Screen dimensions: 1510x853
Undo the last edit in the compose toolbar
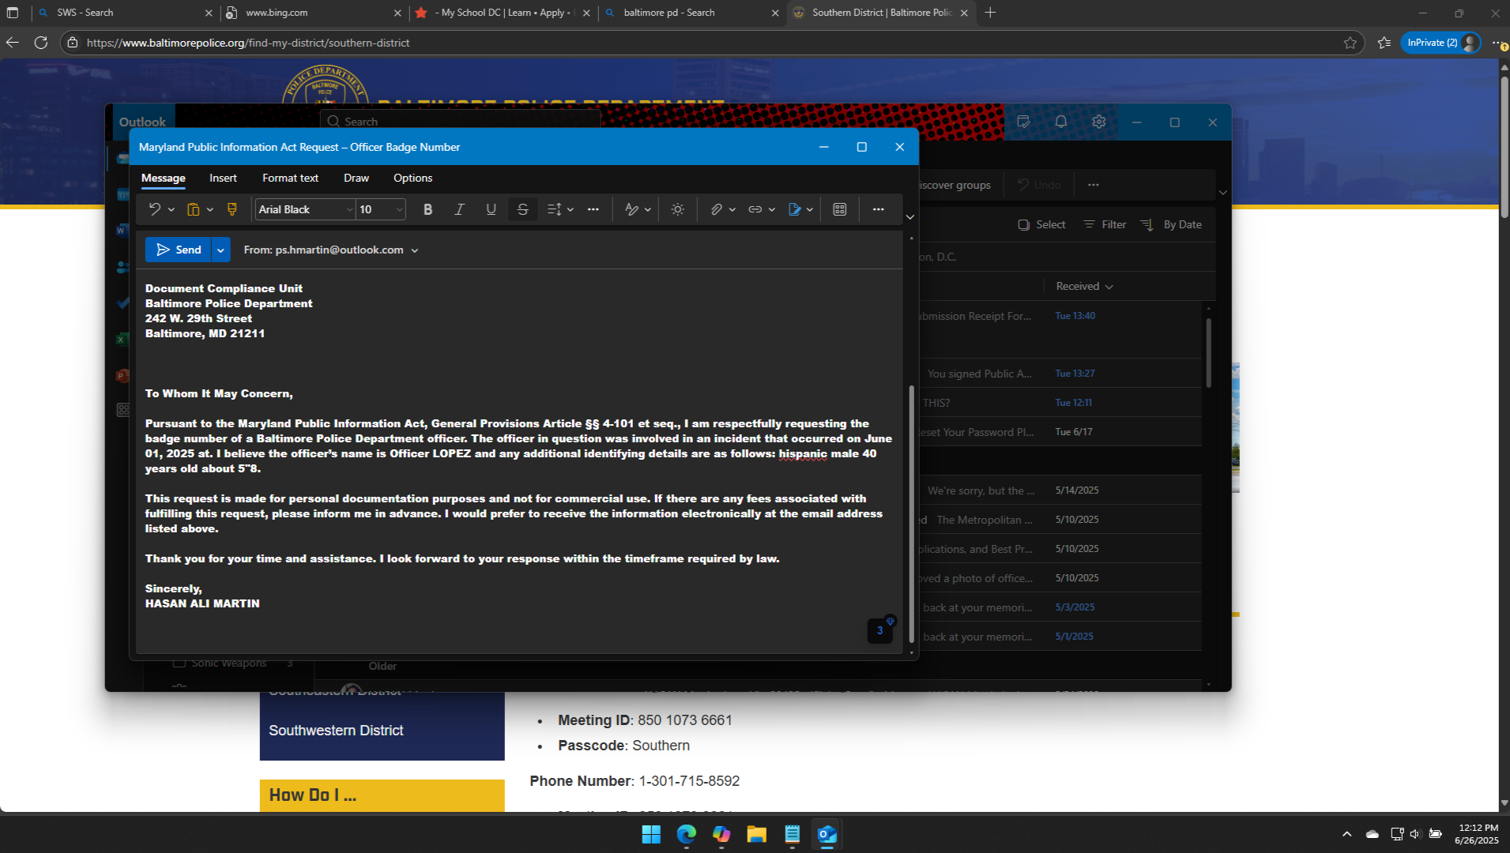click(x=155, y=209)
